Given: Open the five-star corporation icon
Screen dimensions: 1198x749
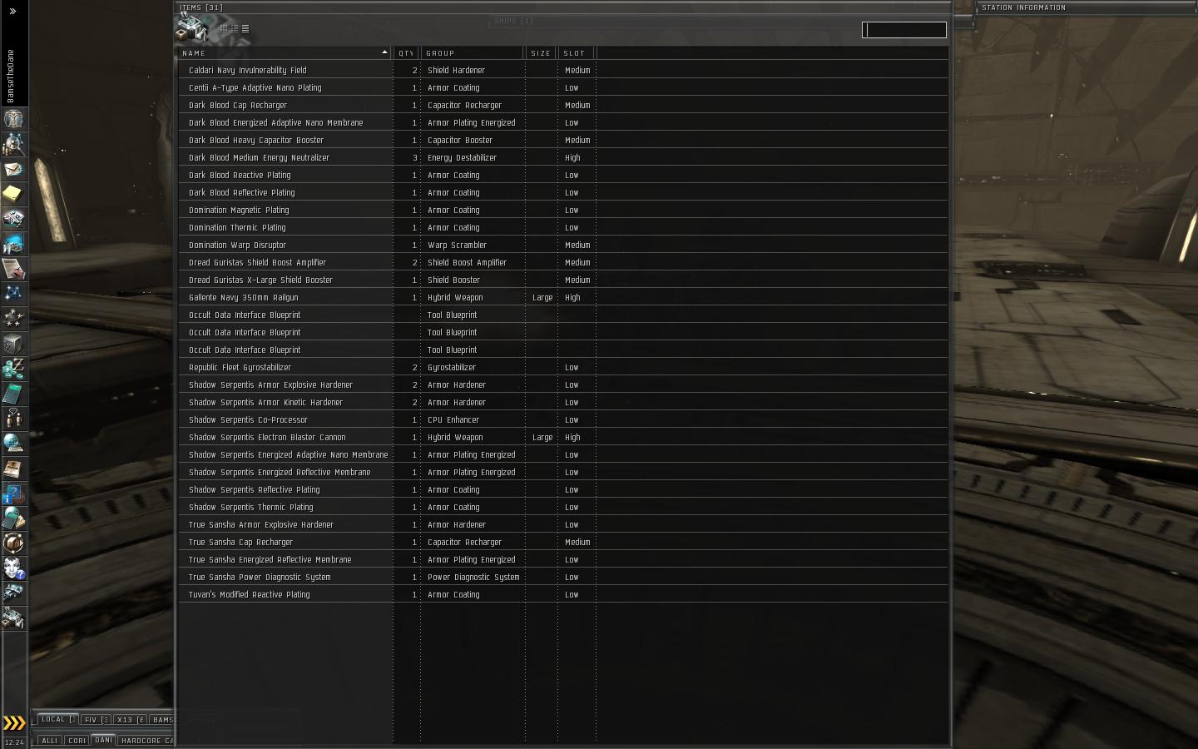Looking at the screenshot, I should [x=14, y=319].
